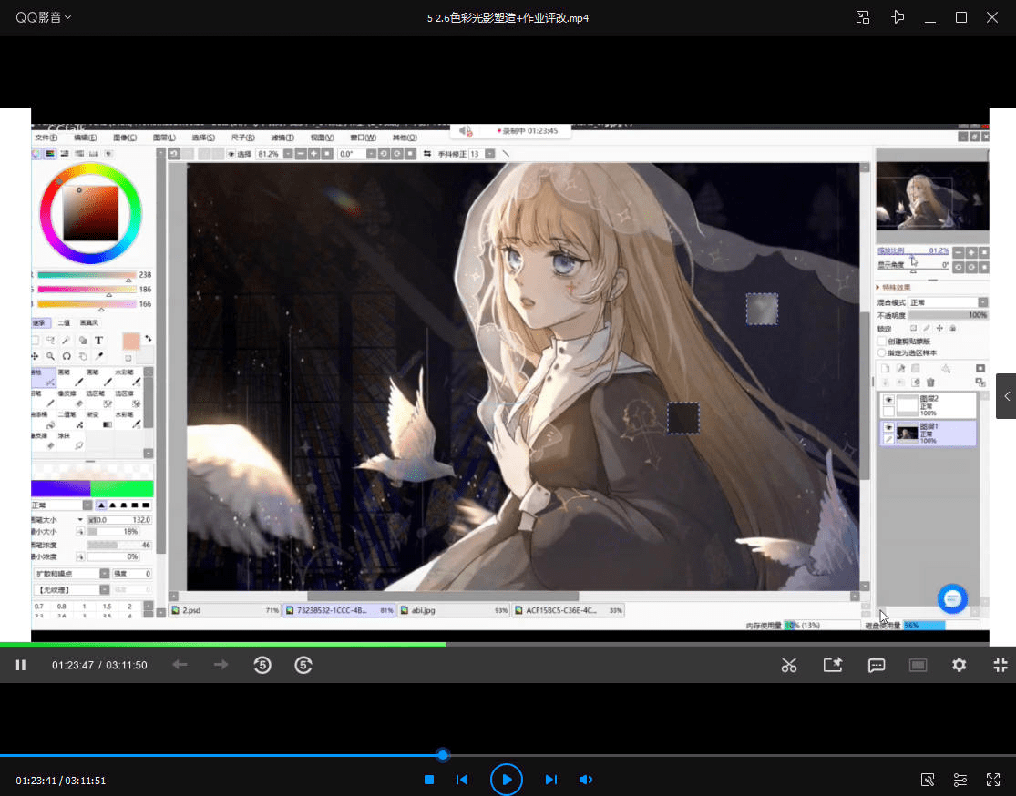Image resolution: width=1016 pixels, height=796 pixels.
Task: Hide 图层2 using its eye icon
Action: pos(888,400)
